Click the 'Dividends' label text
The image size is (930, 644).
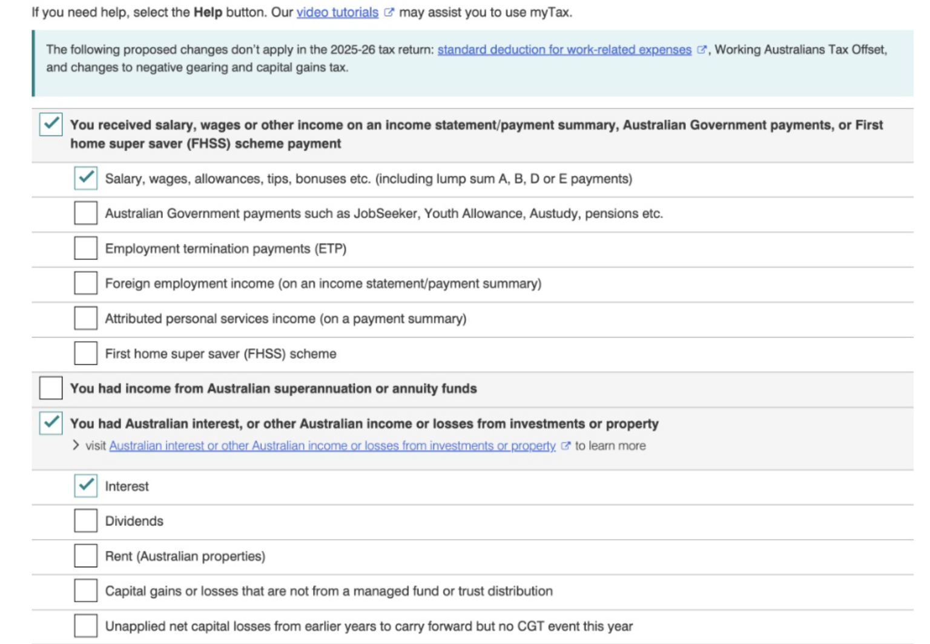click(134, 521)
